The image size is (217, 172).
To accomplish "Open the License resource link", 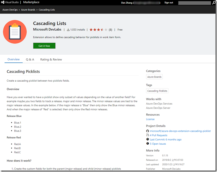I will [x=150, y=119].
